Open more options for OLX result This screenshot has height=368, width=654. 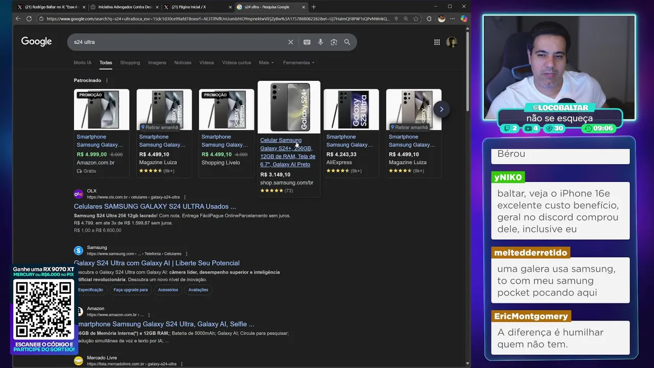(185, 197)
